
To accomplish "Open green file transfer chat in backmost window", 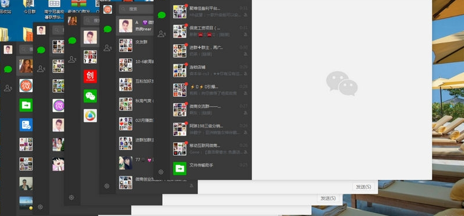I will (26, 105).
